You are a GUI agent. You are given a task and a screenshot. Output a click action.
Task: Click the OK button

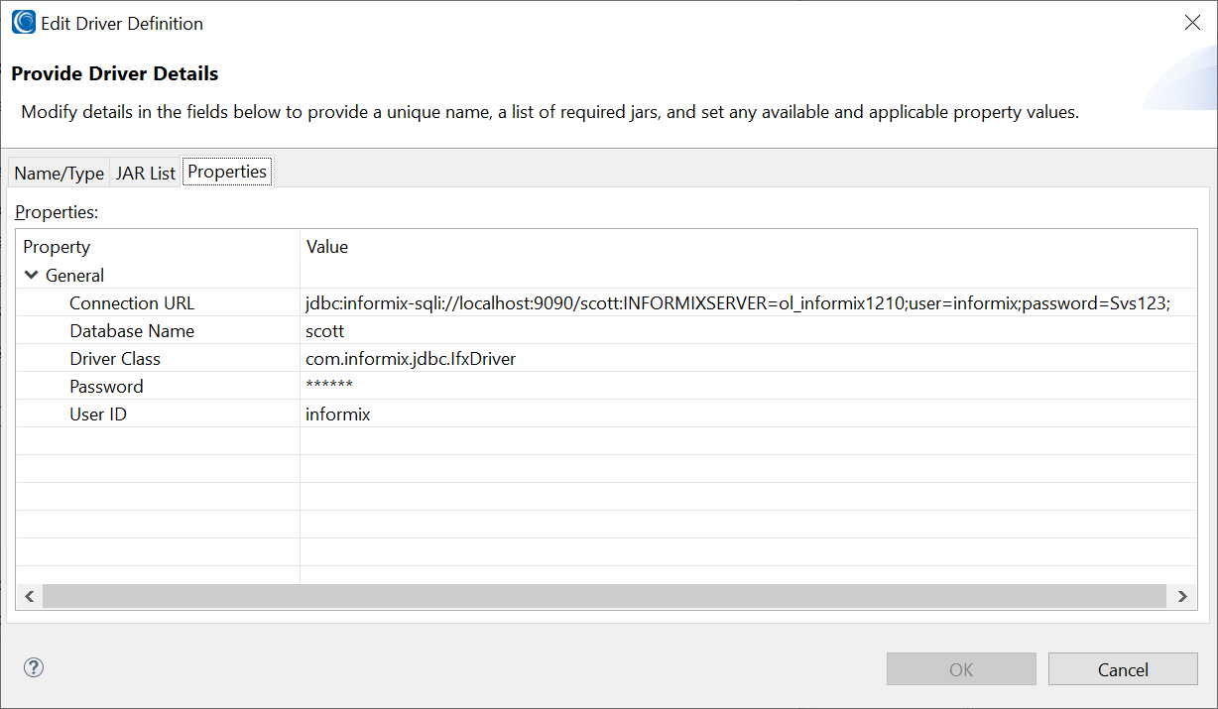[961, 669]
